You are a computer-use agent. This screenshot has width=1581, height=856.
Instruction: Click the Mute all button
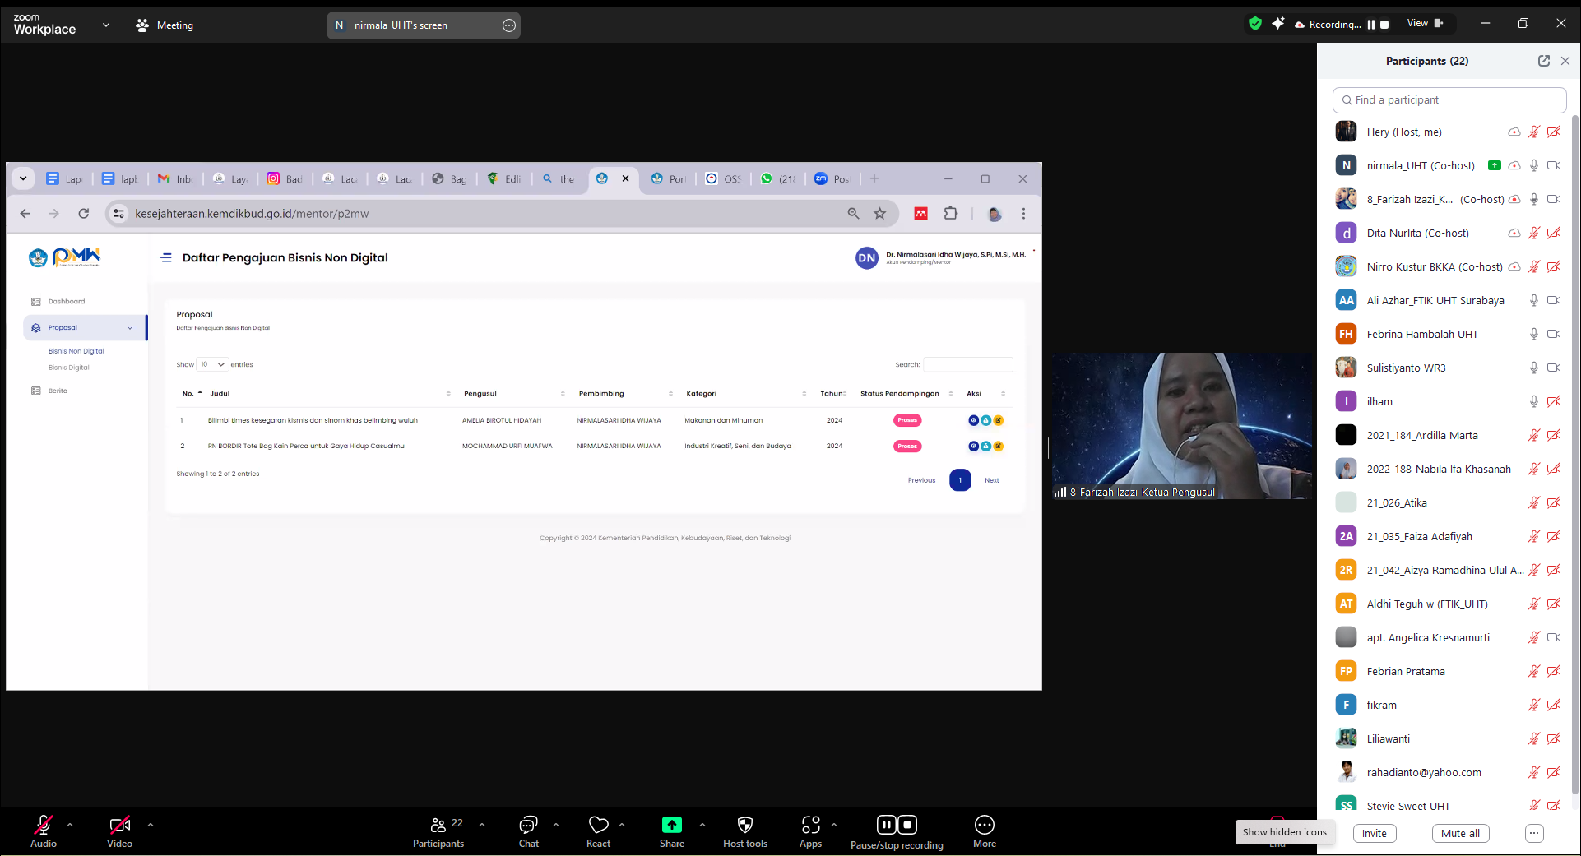[1460, 833]
